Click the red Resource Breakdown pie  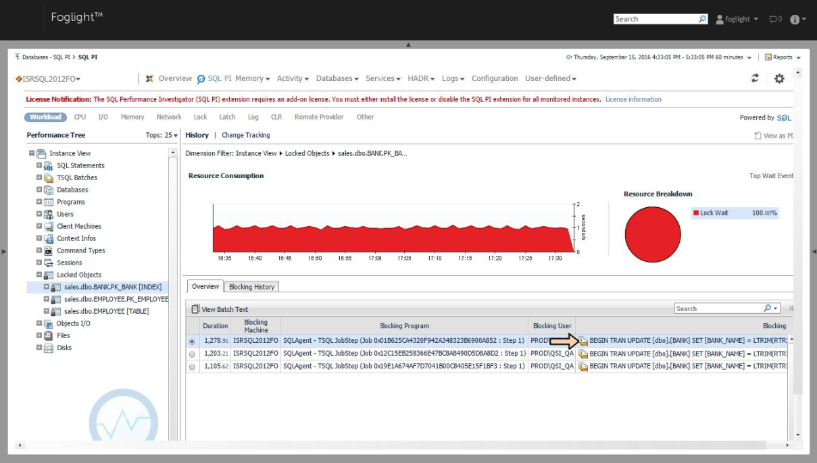(x=652, y=234)
